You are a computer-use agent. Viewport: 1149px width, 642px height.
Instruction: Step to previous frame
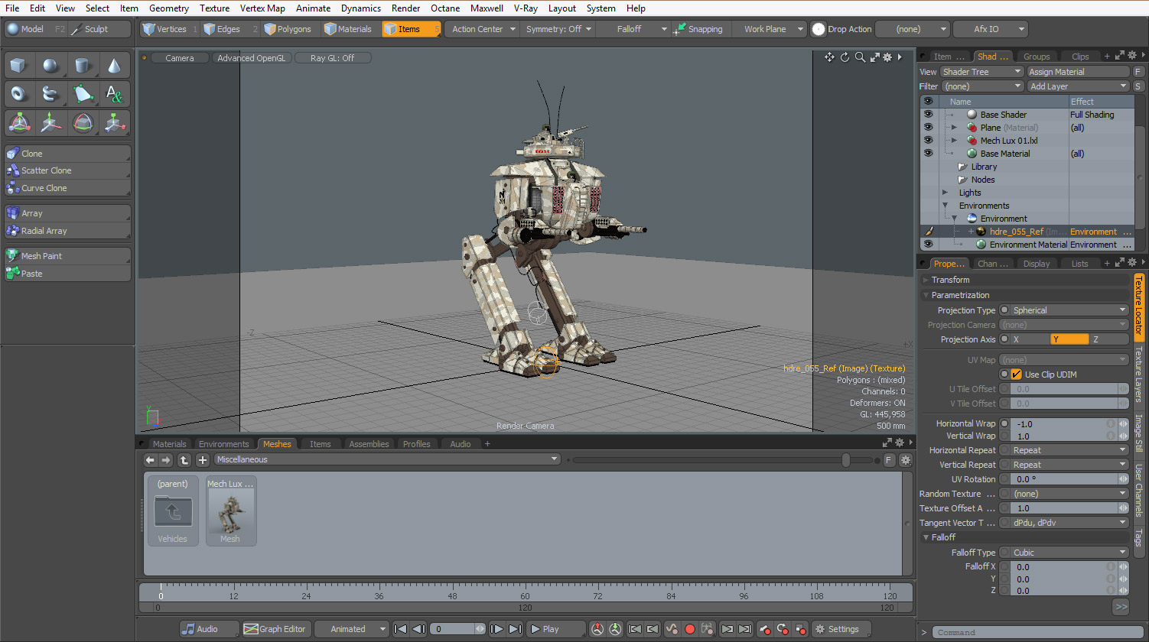418,629
